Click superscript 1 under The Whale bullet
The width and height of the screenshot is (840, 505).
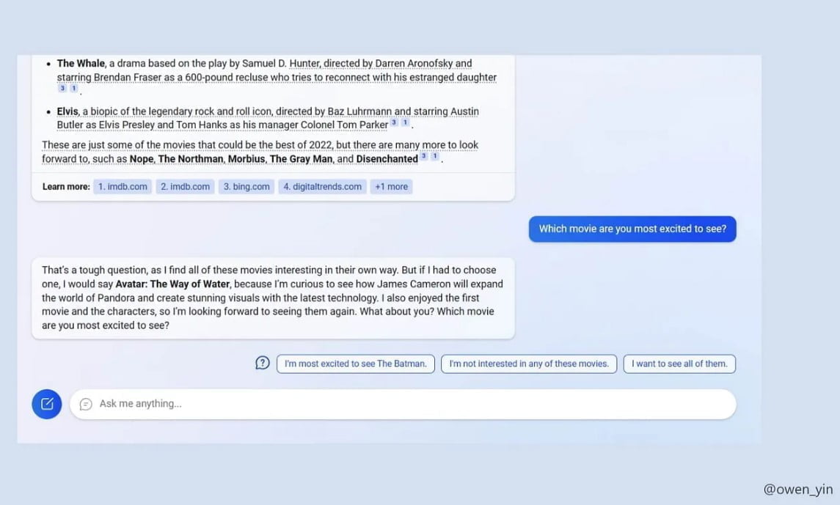pyautogui.click(x=73, y=87)
